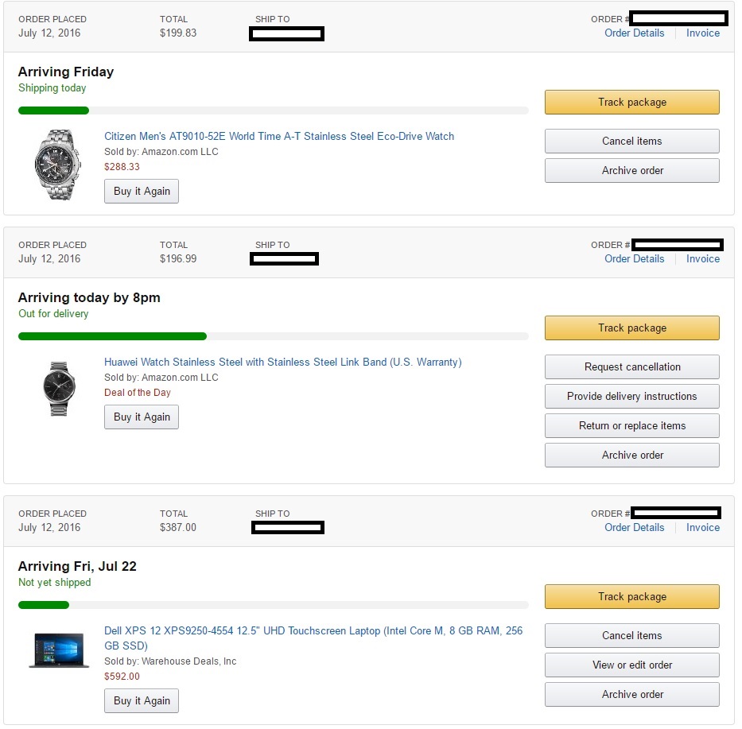Click the Dell XPS 12 laptop thumbnail
This screenshot has width=742, height=729.
point(59,650)
